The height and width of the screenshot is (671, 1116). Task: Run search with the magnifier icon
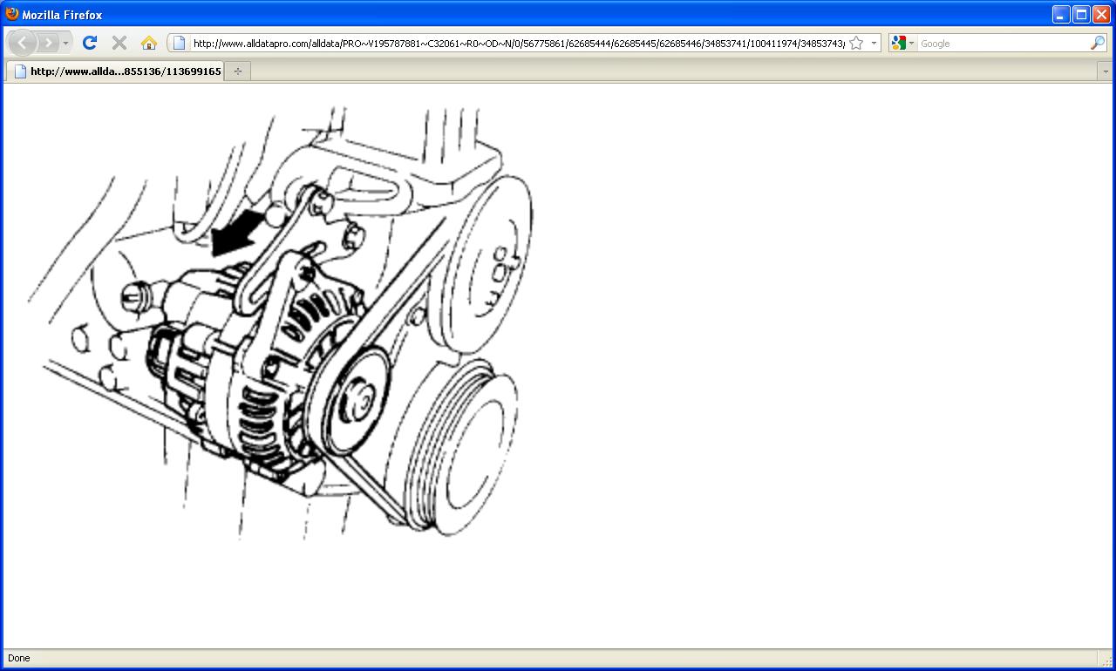tap(1098, 43)
